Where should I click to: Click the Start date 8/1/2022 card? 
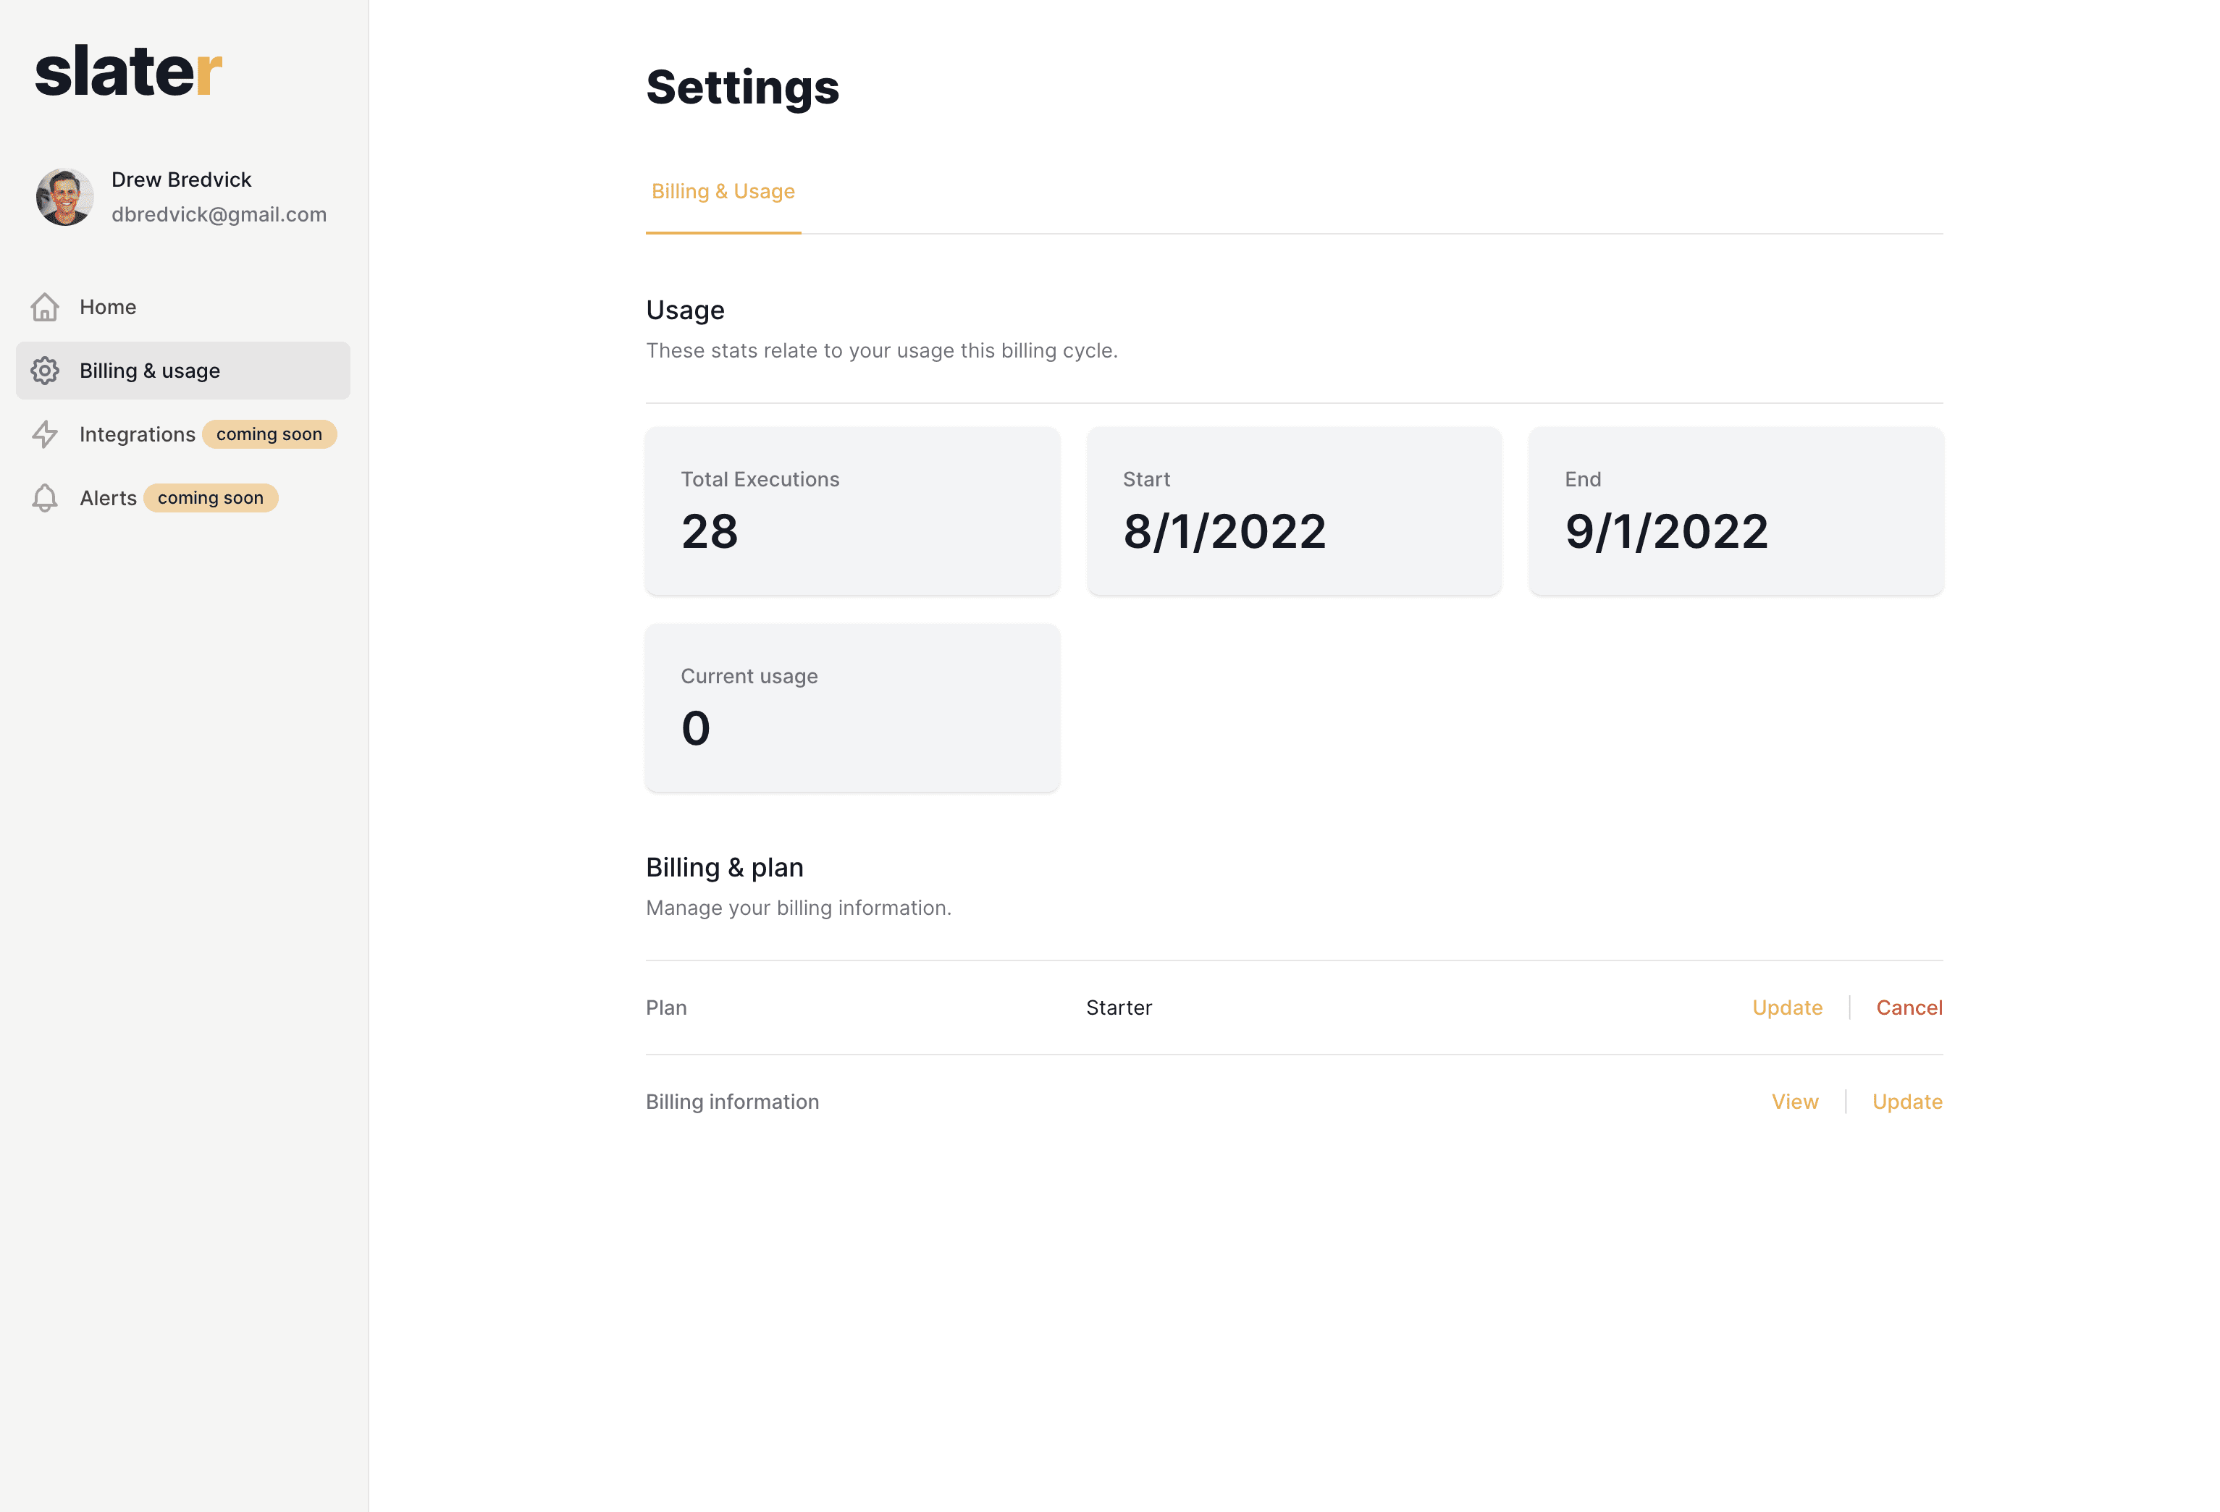click(x=1295, y=511)
